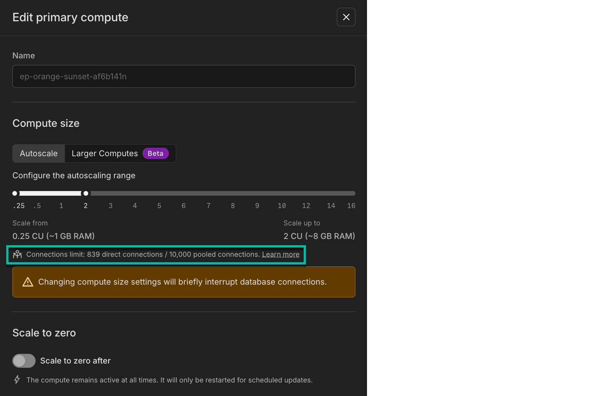Click the Compute size heading
Viewport: 615px width, 396px height.
click(46, 123)
